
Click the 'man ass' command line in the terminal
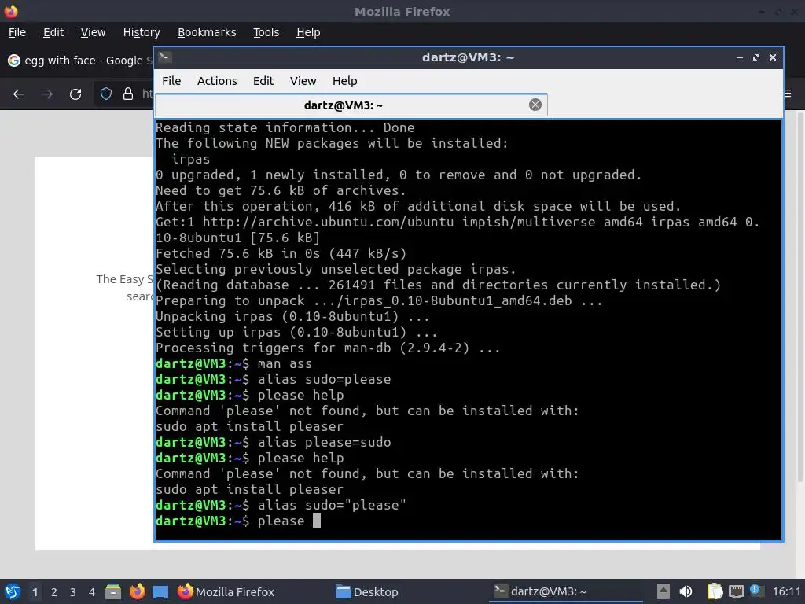(x=233, y=363)
